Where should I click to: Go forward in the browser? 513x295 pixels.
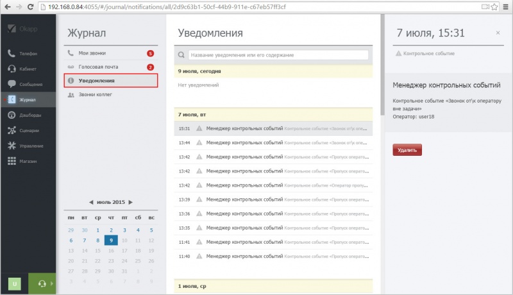[x=19, y=6]
